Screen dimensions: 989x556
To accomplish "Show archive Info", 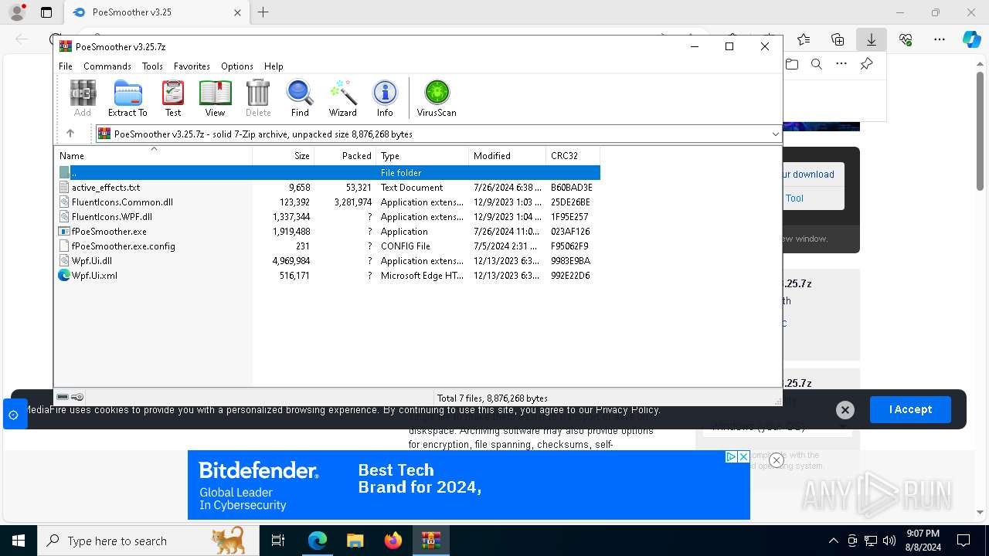I will tap(385, 98).
